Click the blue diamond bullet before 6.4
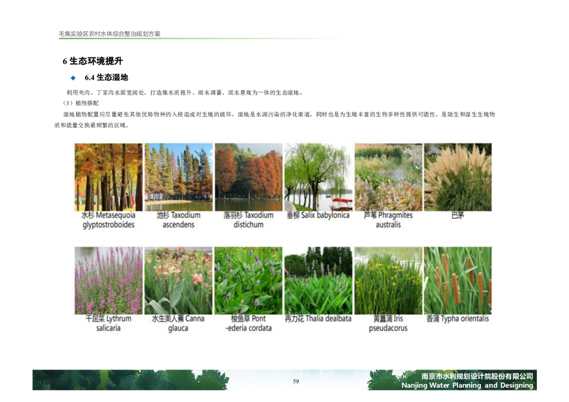 point(73,78)
